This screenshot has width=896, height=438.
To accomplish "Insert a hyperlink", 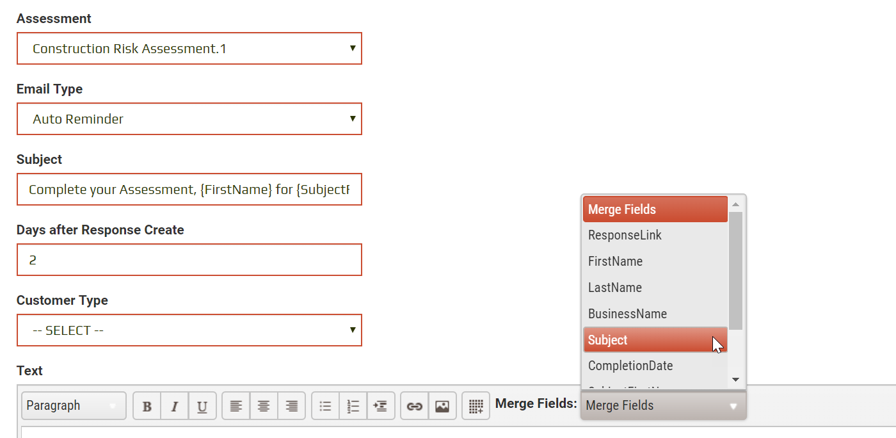I will [415, 406].
